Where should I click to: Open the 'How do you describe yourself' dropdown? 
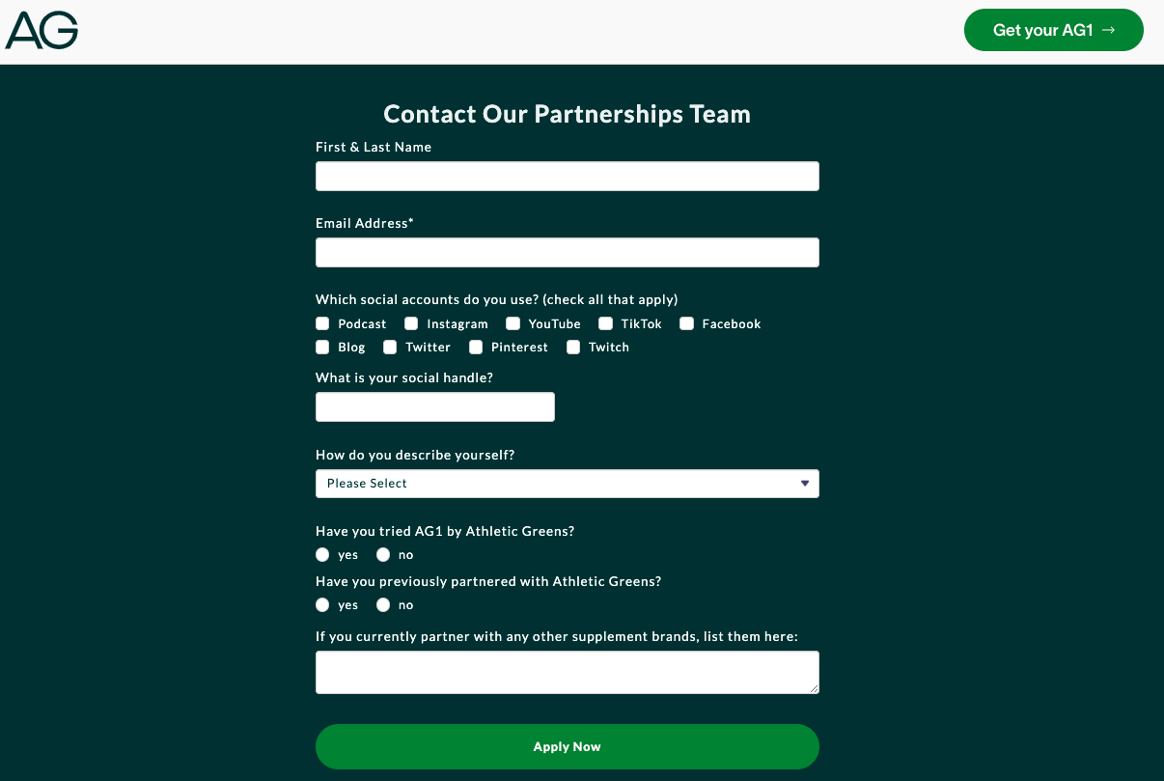(x=568, y=484)
